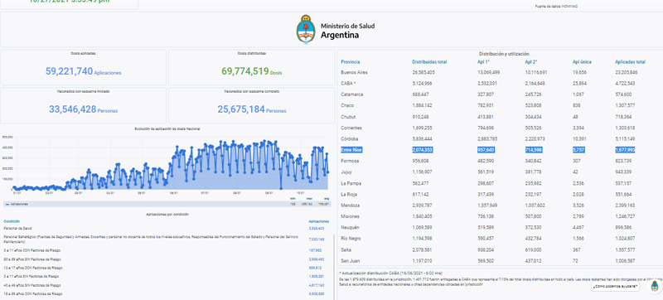
Task: Sort table by Provincia column header
Action: click(350, 62)
